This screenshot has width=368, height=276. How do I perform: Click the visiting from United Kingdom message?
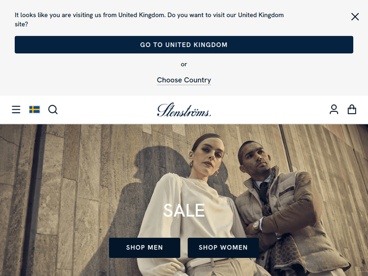(x=149, y=20)
